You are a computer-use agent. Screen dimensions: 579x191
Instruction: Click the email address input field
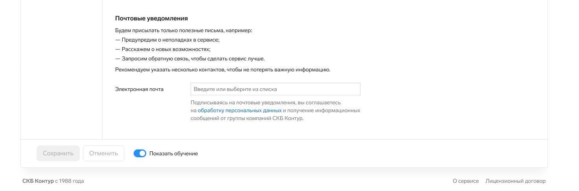click(275, 89)
